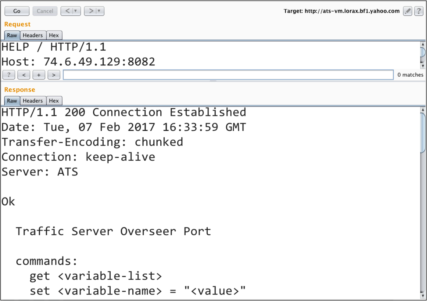
Task: Click the Go button to send request
Action: coord(17,11)
